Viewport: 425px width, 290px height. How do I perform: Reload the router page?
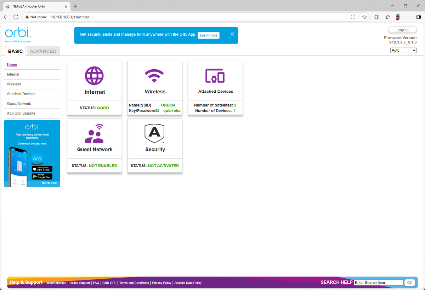tap(16, 17)
